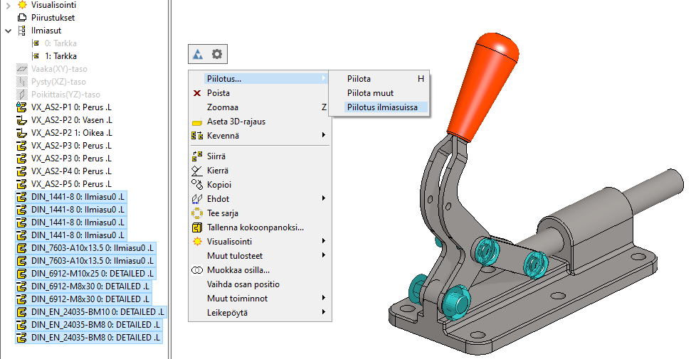Expand the Visualisointi tree node
The height and width of the screenshot is (359, 691).
click(8, 4)
